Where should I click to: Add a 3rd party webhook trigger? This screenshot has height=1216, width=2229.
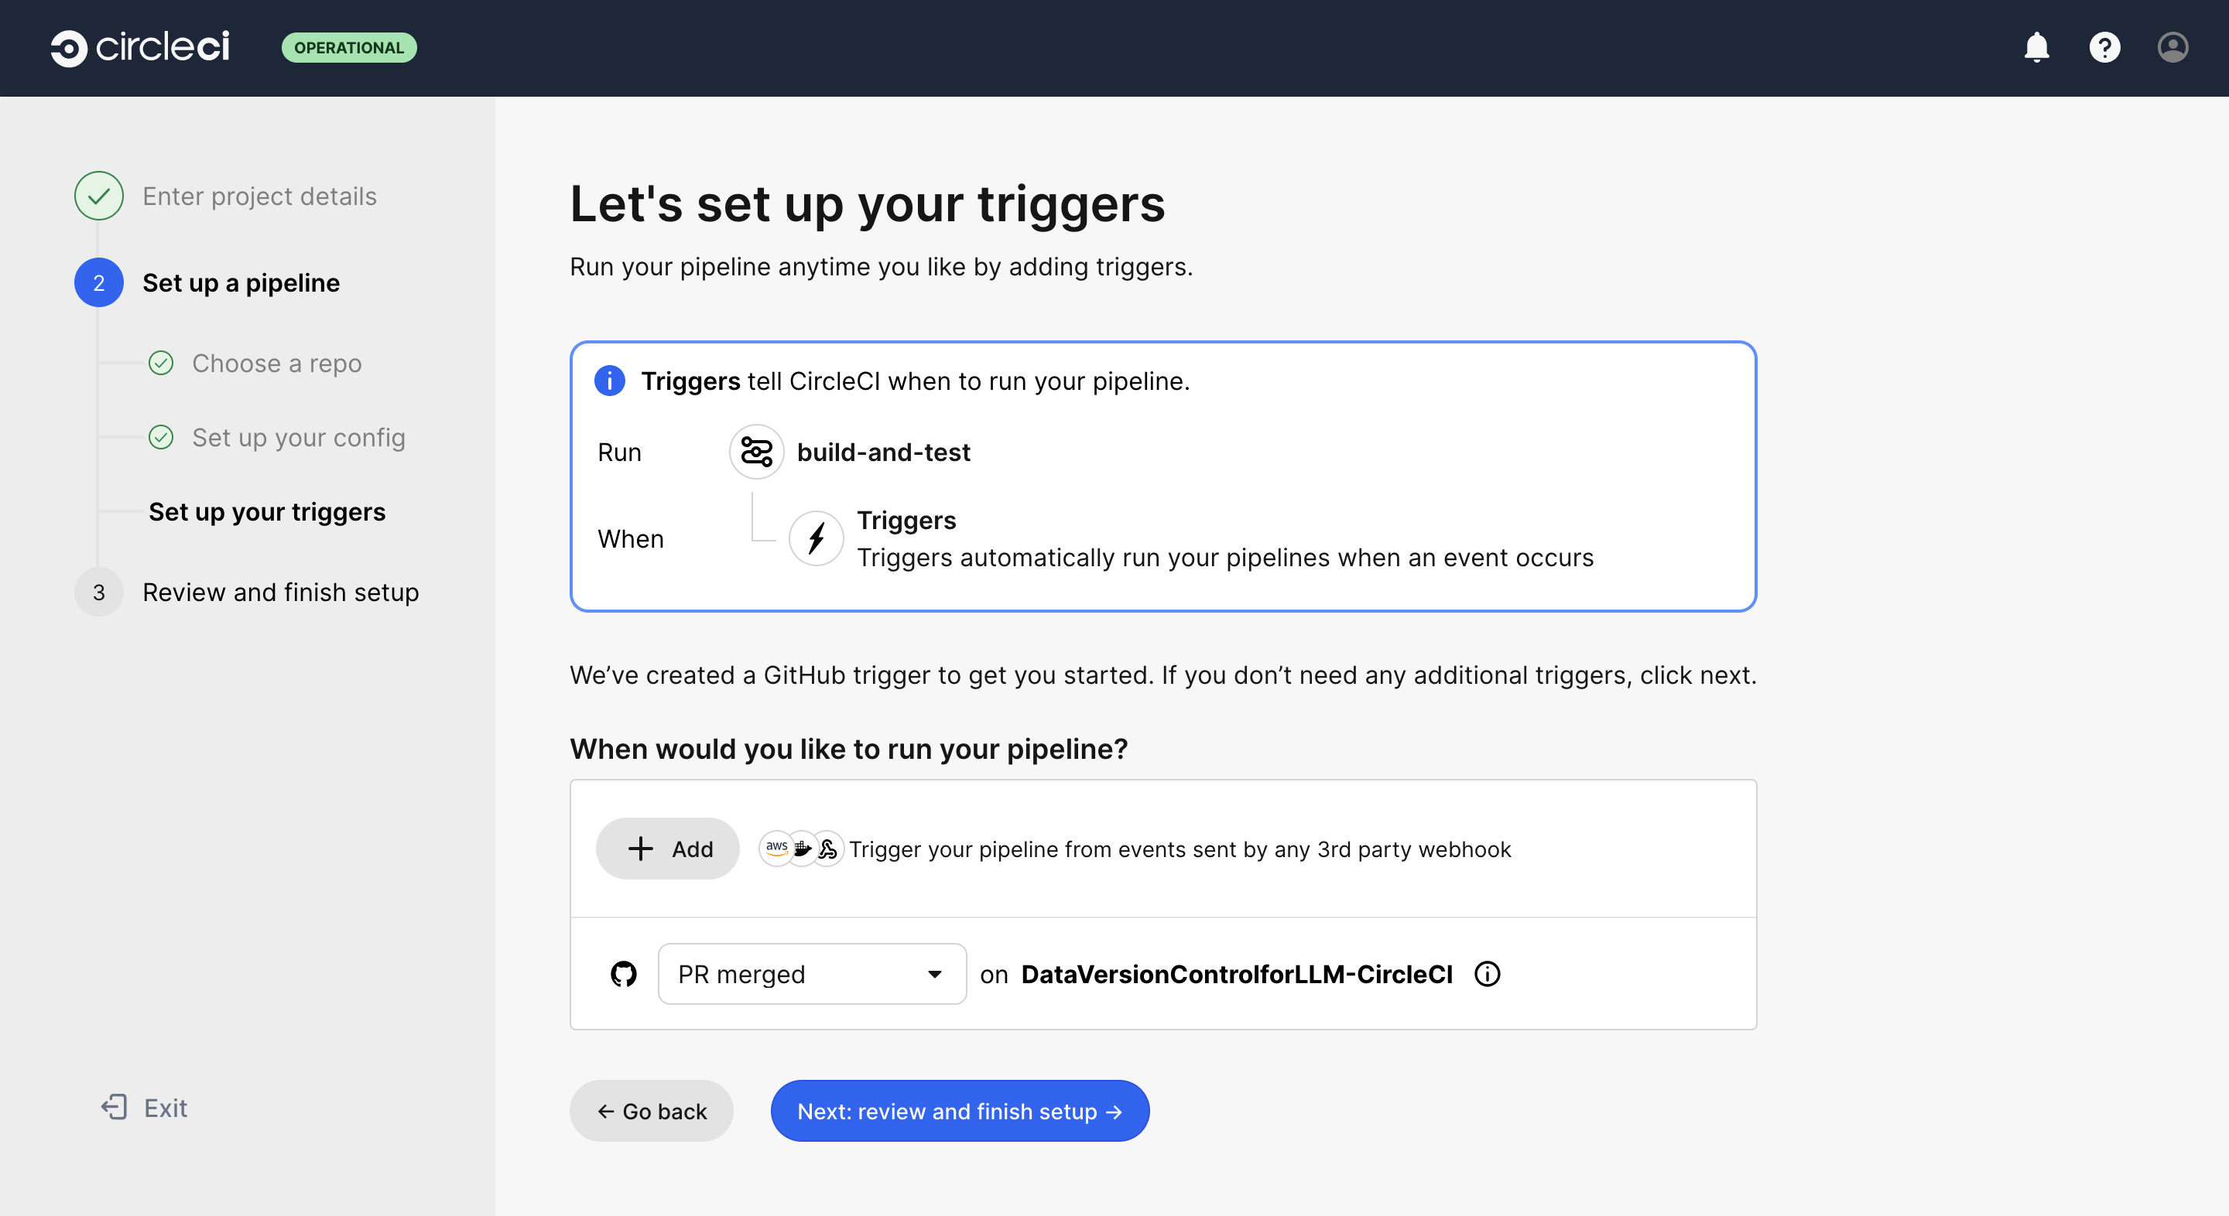tap(667, 849)
